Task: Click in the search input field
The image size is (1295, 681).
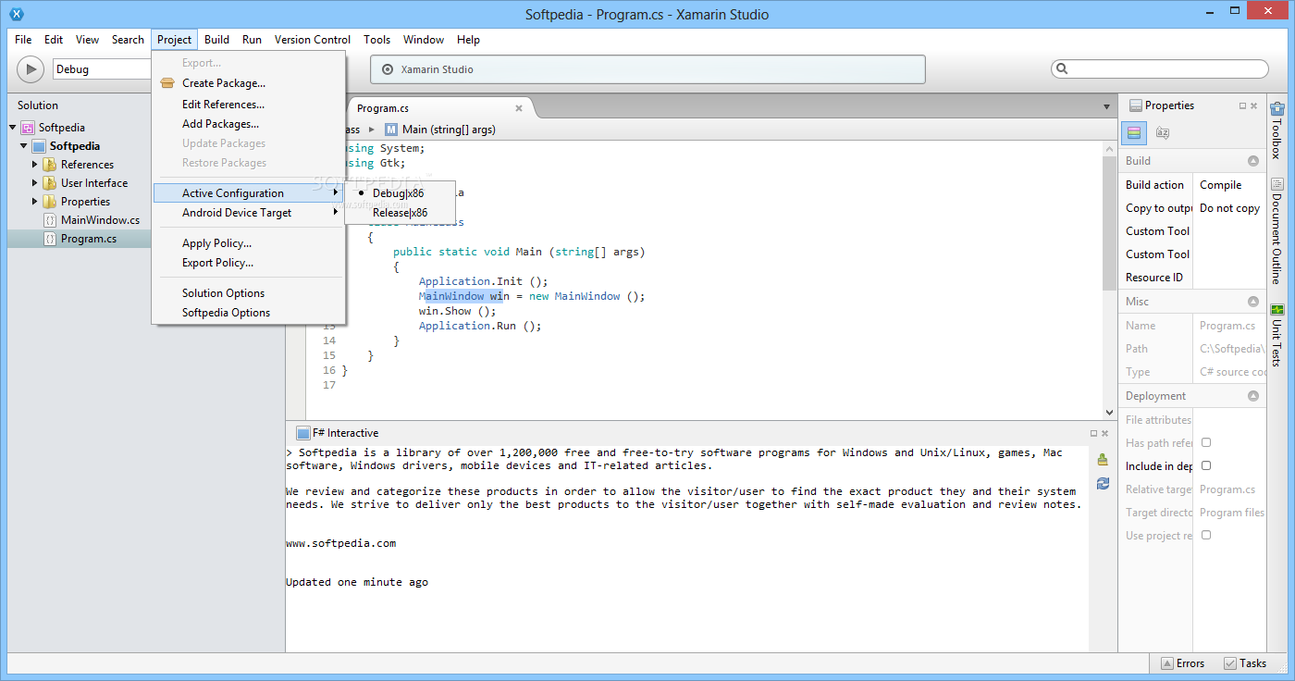Action: point(1160,69)
